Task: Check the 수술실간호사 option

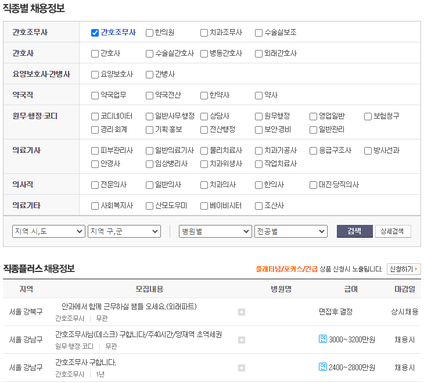Action: tap(149, 53)
